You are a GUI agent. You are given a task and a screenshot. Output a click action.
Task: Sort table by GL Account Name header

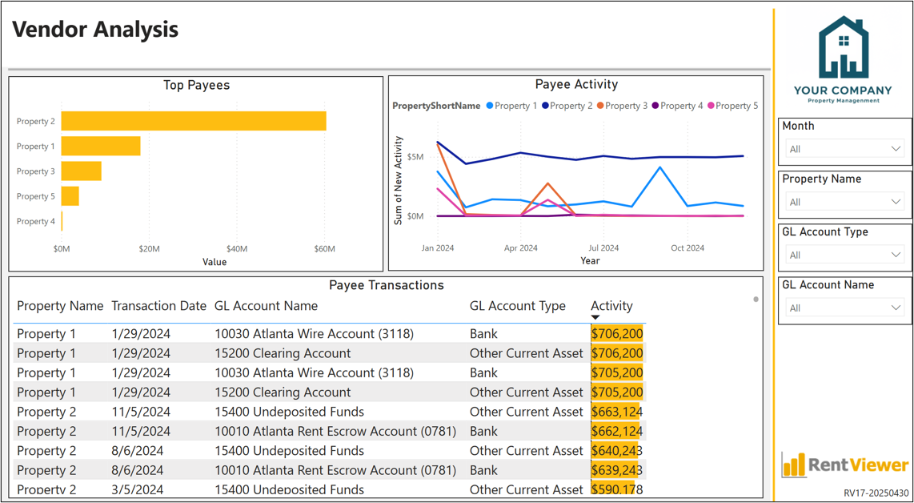(x=266, y=306)
